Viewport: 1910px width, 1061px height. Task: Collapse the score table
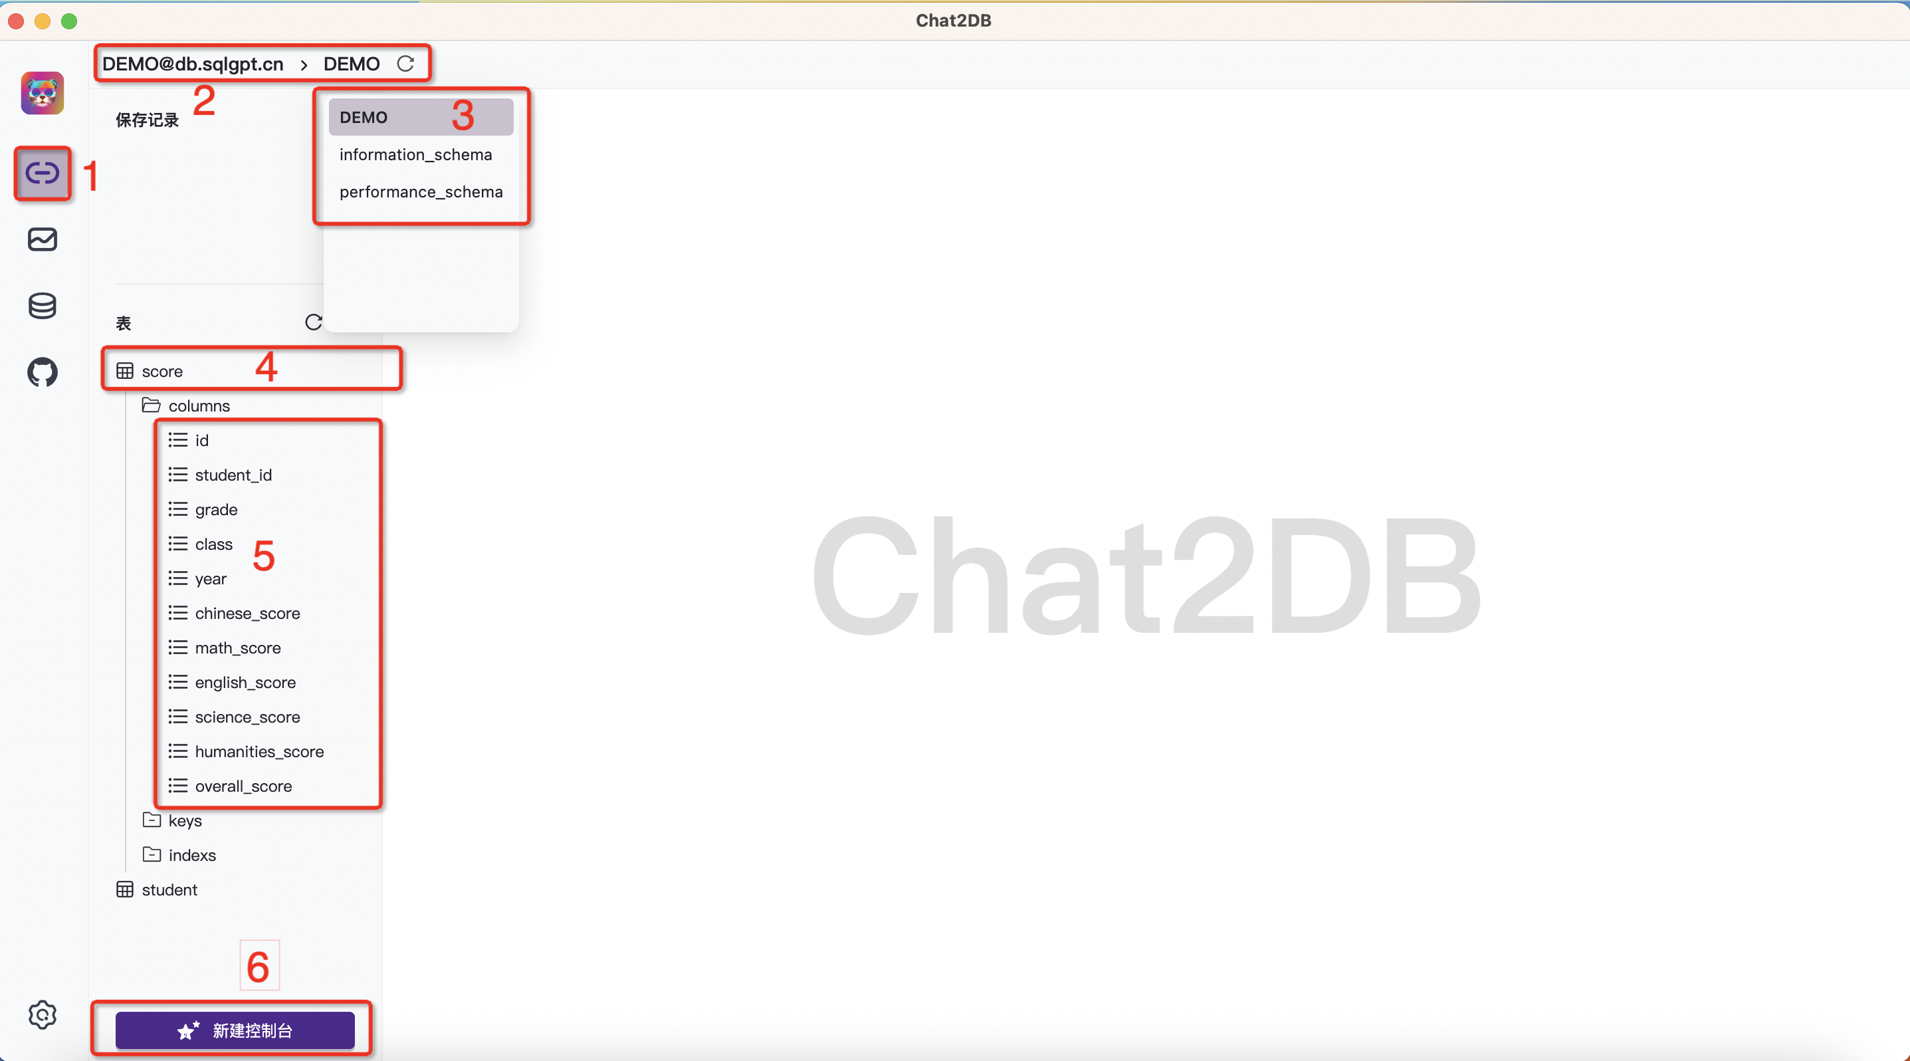click(x=161, y=371)
